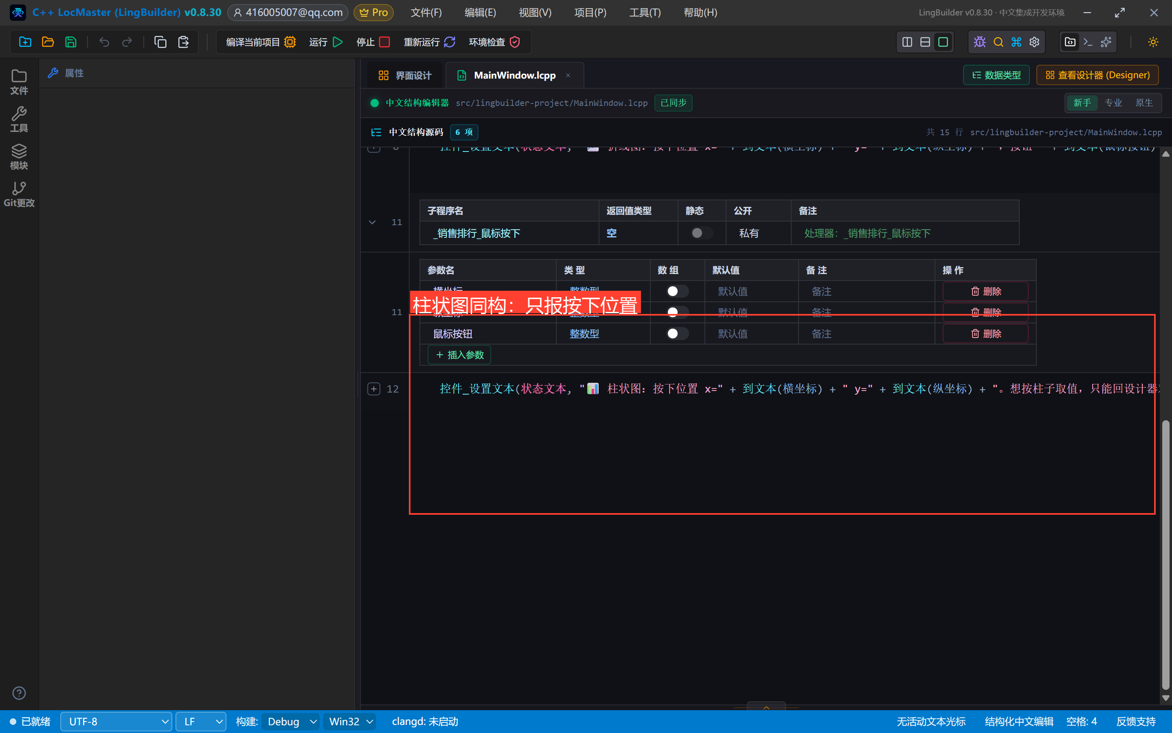Open the terminal prompt icon
Viewport: 1172px width, 733px height.
[1088, 42]
